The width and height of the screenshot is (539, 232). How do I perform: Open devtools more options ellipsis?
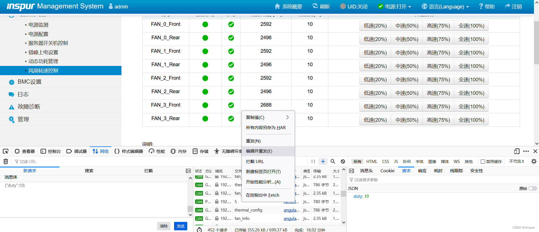point(526,151)
